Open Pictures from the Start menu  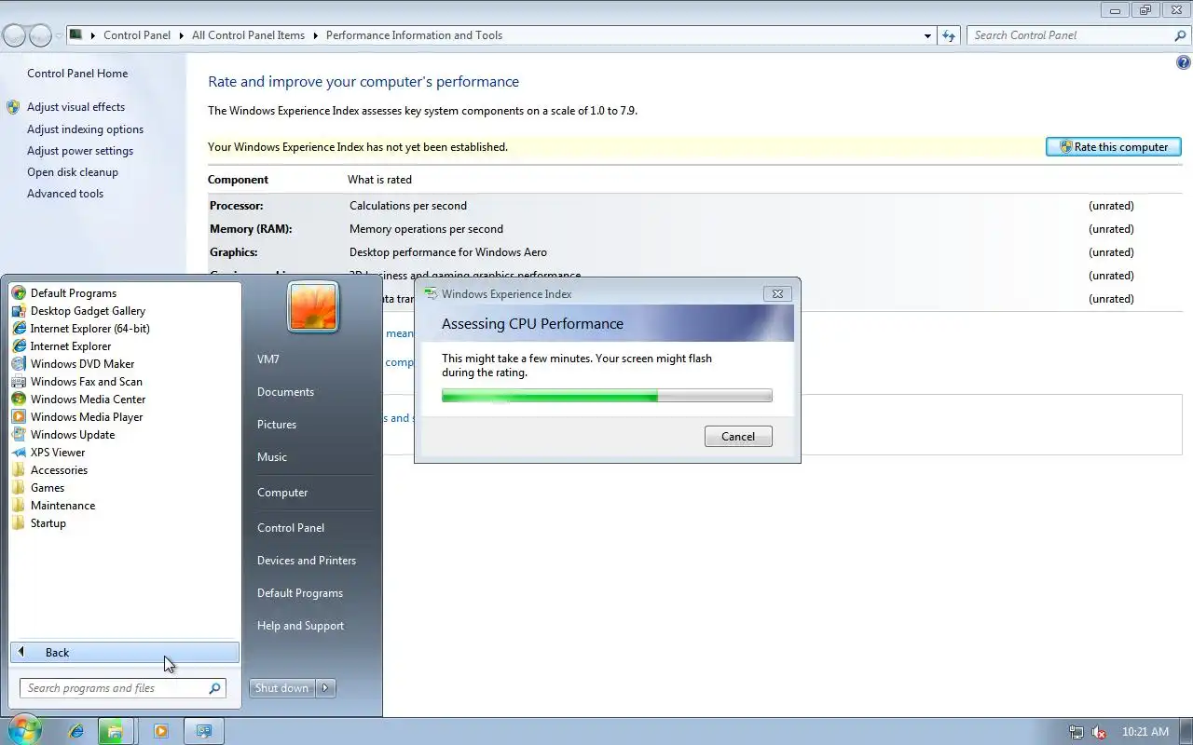pos(277,425)
